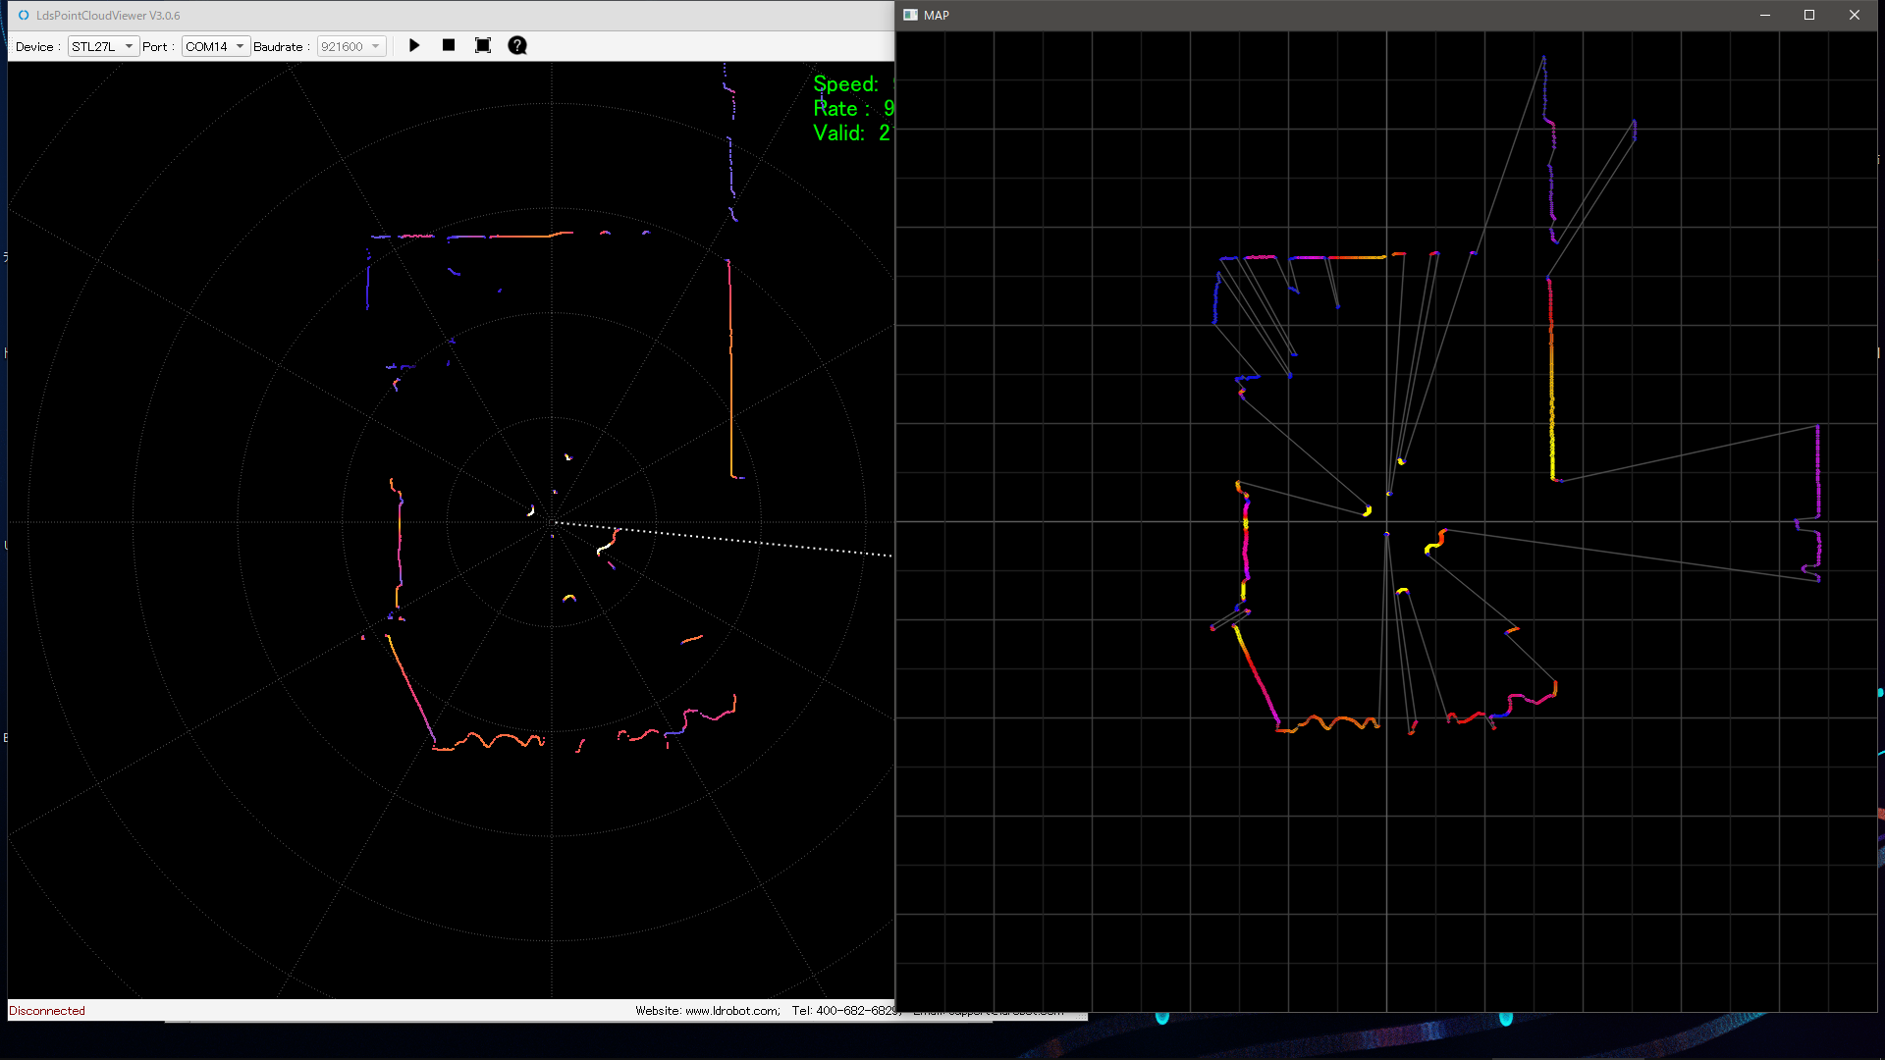Click the green Valid readout

(840, 133)
